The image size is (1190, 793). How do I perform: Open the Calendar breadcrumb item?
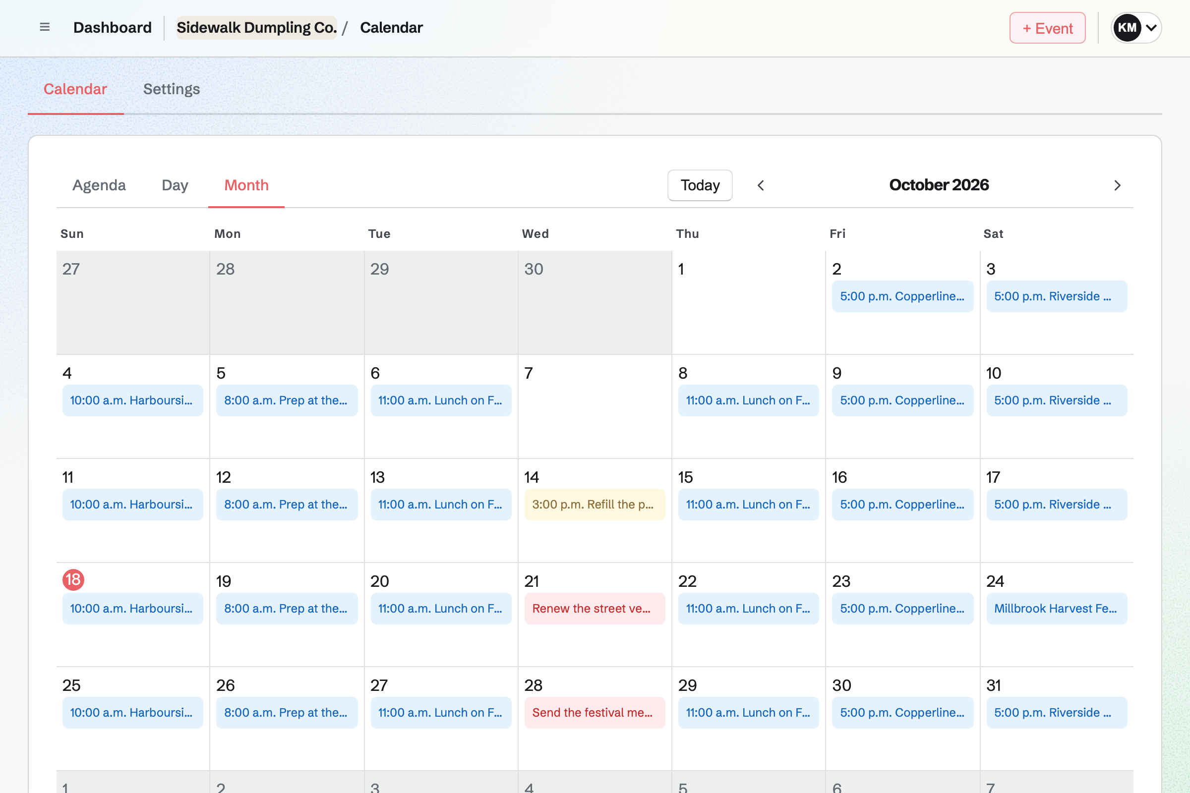pos(391,27)
